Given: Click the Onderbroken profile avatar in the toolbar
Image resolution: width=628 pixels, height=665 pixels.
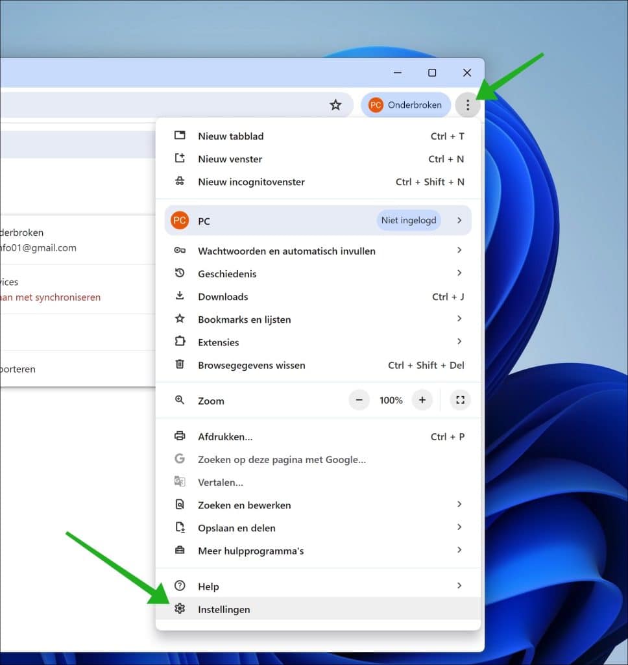Looking at the screenshot, I should (x=376, y=105).
